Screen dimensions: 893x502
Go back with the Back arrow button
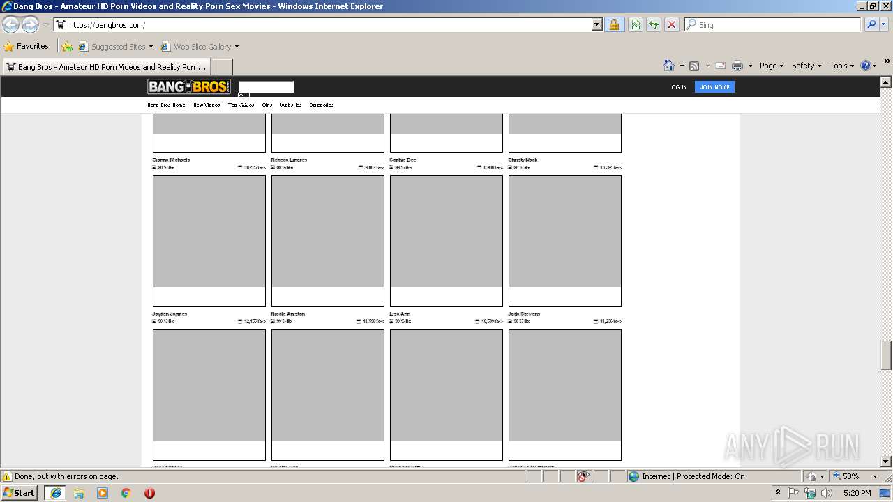pyautogui.click(x=10, y=25)
